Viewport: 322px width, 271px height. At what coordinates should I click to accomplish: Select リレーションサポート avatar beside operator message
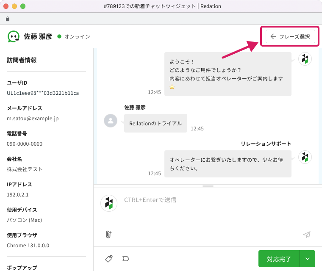[x=305, y=157]
